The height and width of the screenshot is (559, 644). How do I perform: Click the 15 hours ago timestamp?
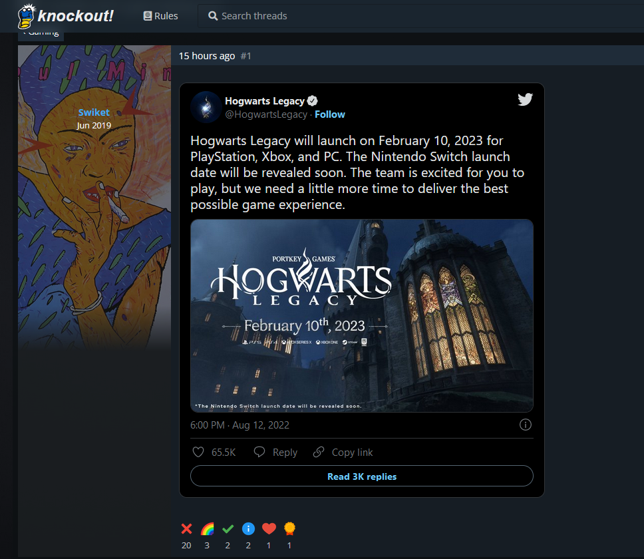pos(207,56)
